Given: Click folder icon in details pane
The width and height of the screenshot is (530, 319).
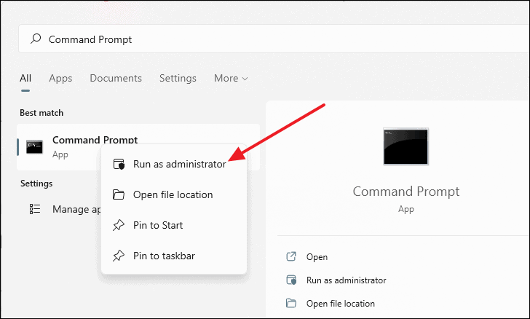Looking at the screenshot, I should (291, 303).
